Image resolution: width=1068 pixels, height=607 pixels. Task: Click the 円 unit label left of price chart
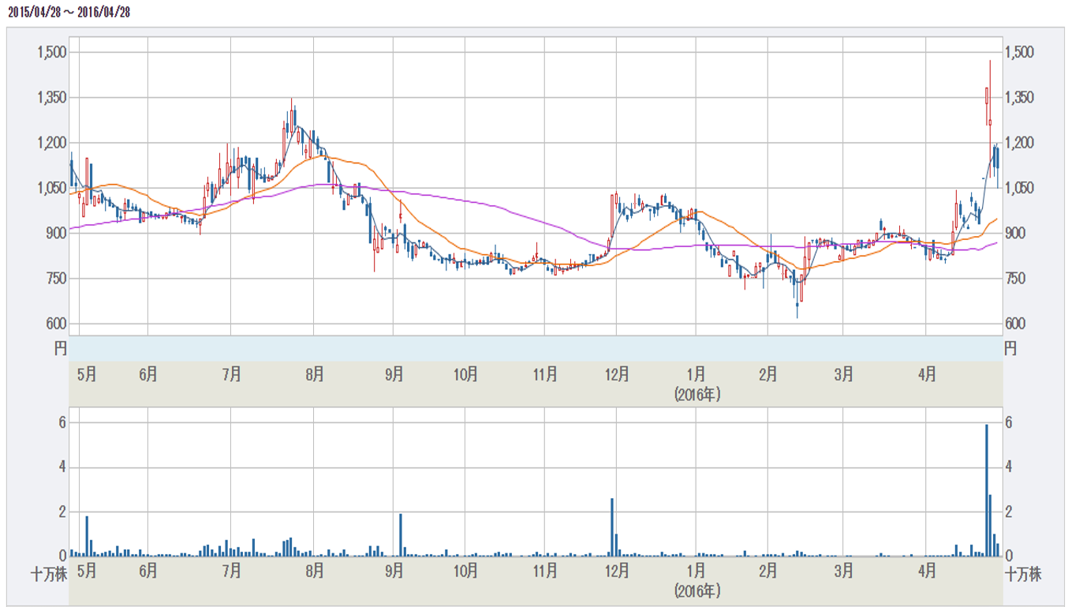61,348
